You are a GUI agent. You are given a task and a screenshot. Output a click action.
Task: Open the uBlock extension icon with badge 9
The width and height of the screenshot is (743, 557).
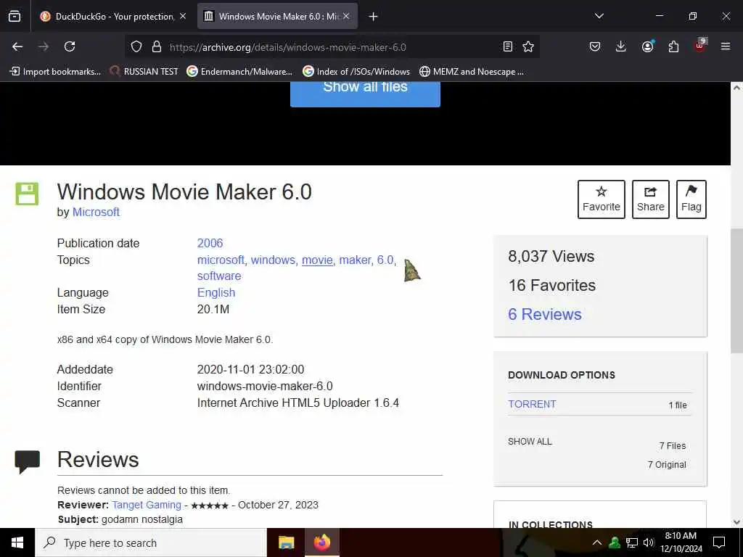700,46
